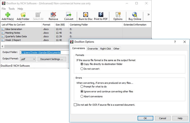Click the Convert toolbar icon
This screenshot has width=190, height=123.
69,14
